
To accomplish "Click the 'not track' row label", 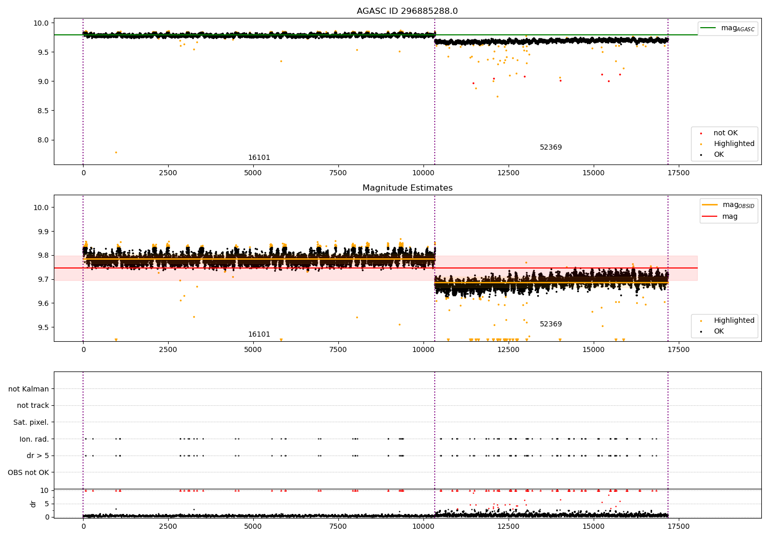I will point(33,406).
